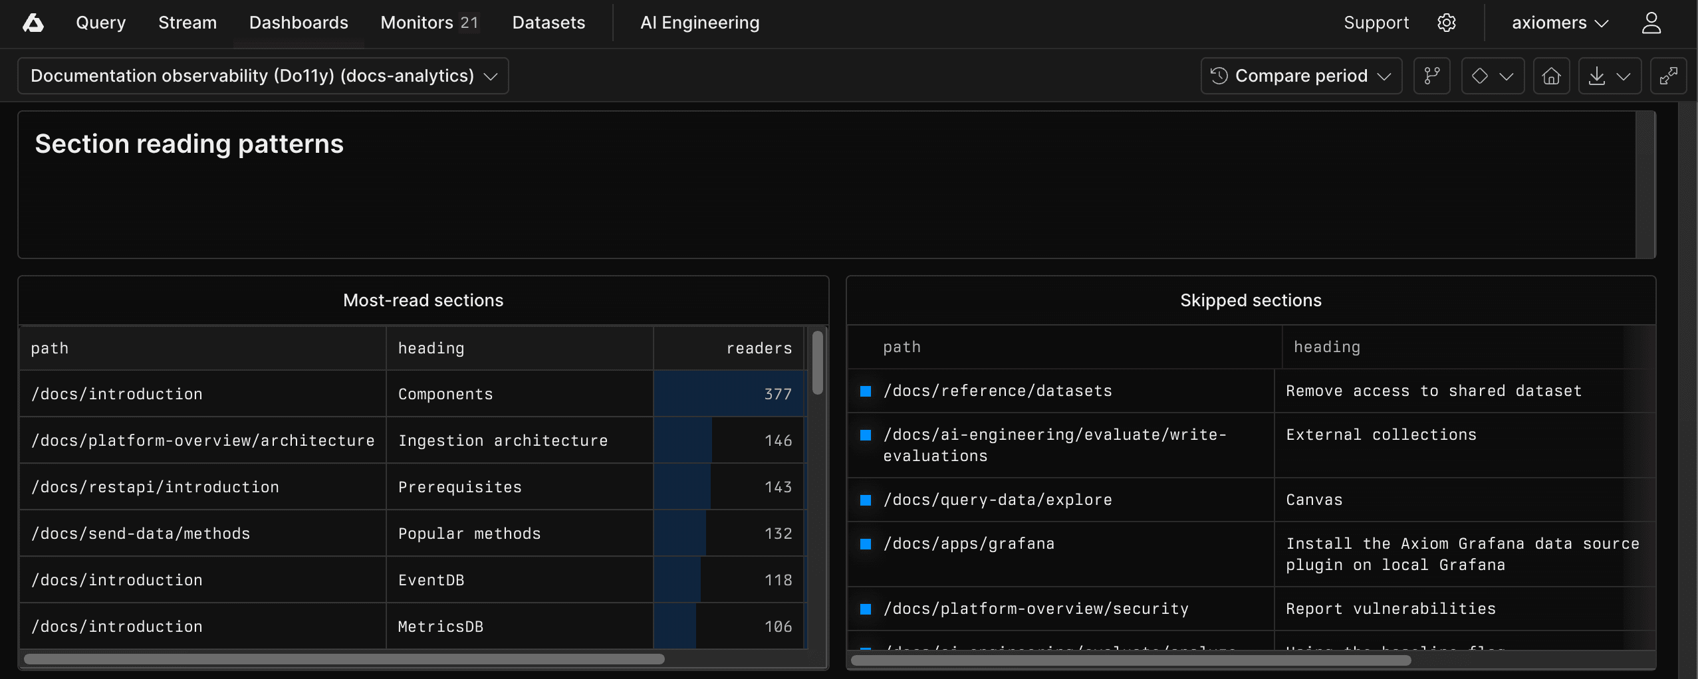Image resolution: width=1698 pixels, height=679 pixels.
Task: Click the Most-read path column header
Action: pos(203,348)
